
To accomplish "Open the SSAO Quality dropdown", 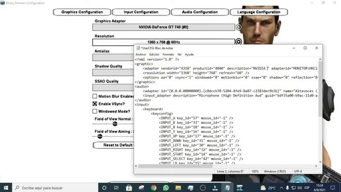I will tap(113, 87).
